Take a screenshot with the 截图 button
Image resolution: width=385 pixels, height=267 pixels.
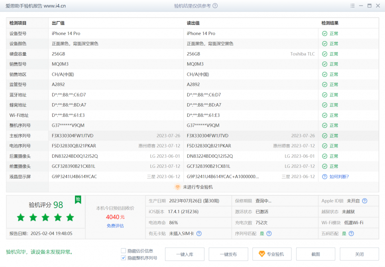coord(315,254)
